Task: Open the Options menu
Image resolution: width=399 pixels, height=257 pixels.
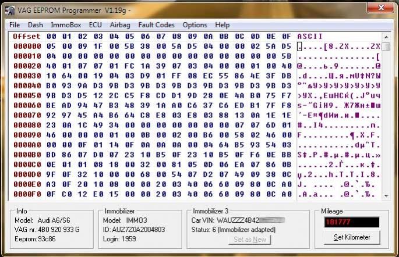Action: pos(195,25)
